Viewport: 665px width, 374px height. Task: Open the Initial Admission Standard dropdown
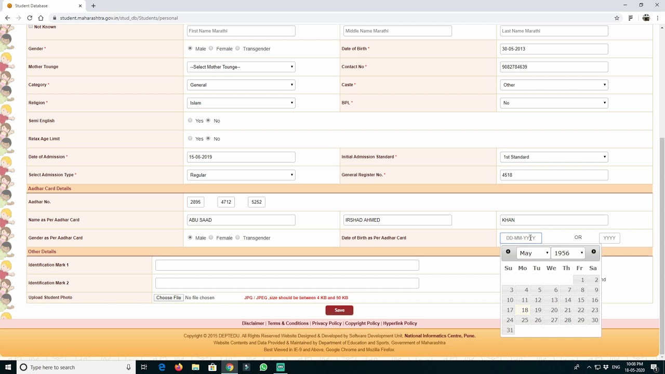554,157
